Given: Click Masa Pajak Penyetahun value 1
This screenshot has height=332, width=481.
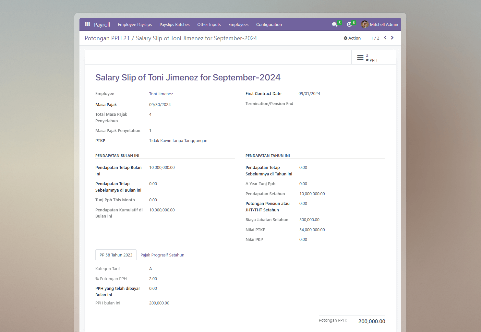Looking at the screenshot, I should tap(150, 130).
